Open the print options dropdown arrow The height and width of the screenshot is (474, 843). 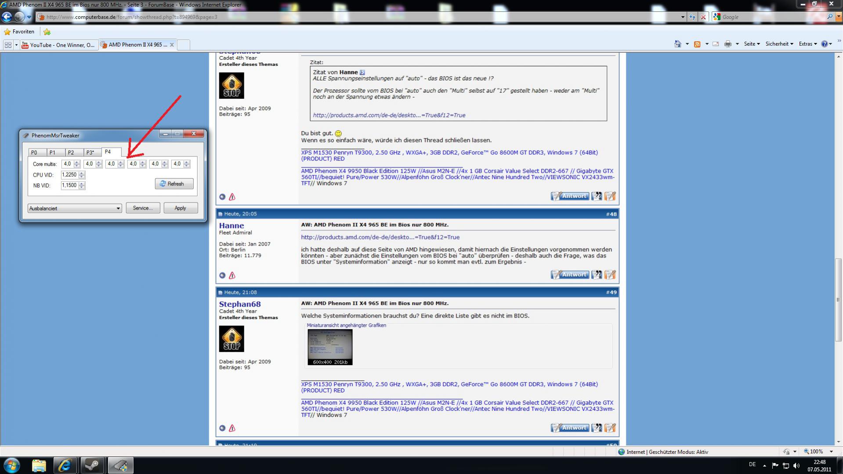737,44
